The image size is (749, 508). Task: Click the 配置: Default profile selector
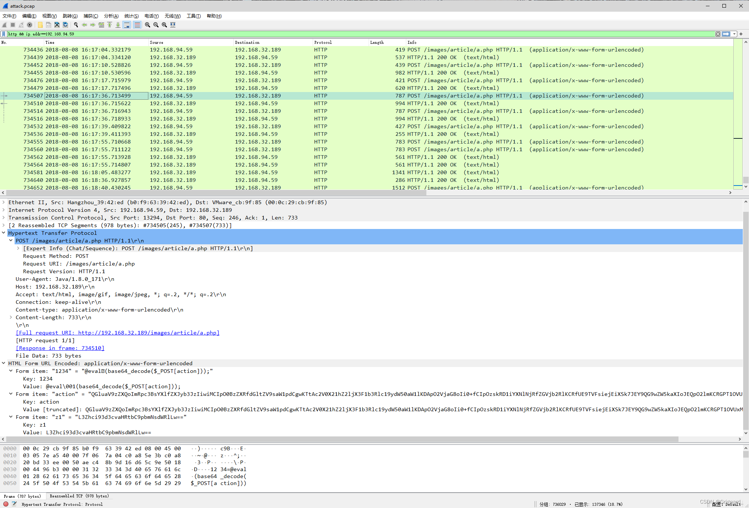pyautogui.click(x=726, y=504)
